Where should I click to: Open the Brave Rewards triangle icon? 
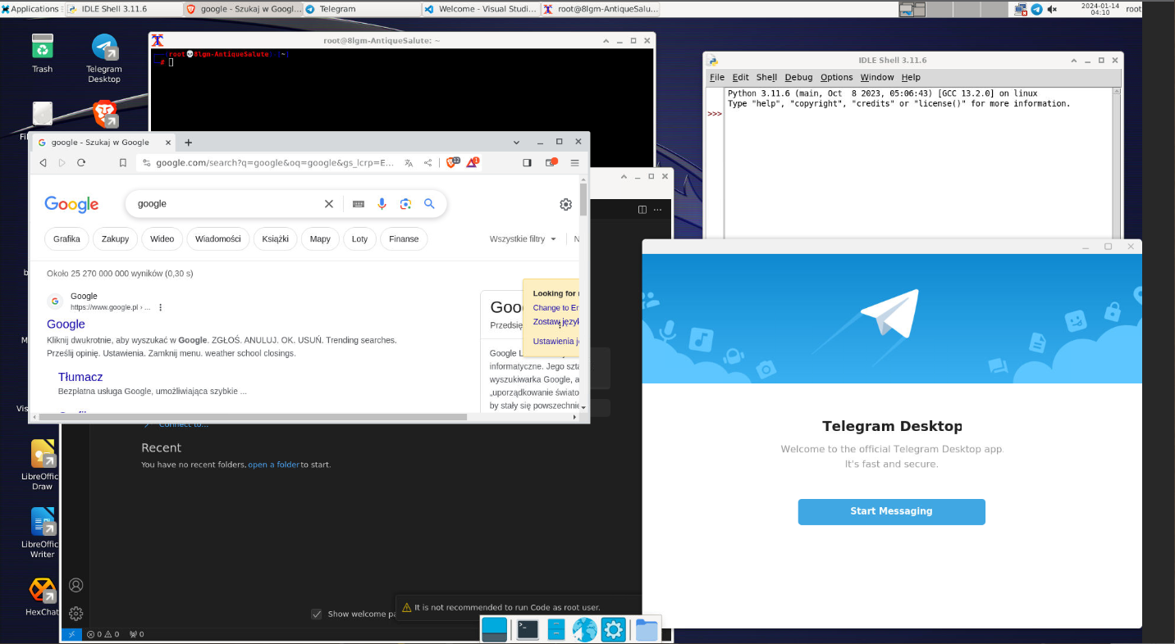coord(473,162)
